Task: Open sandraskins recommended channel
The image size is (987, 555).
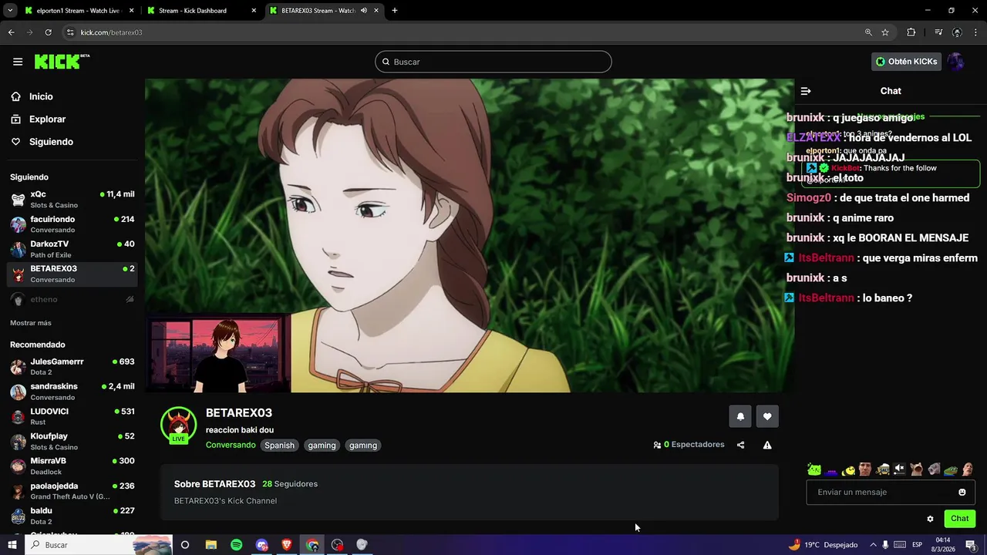Action: coord(72,392)
